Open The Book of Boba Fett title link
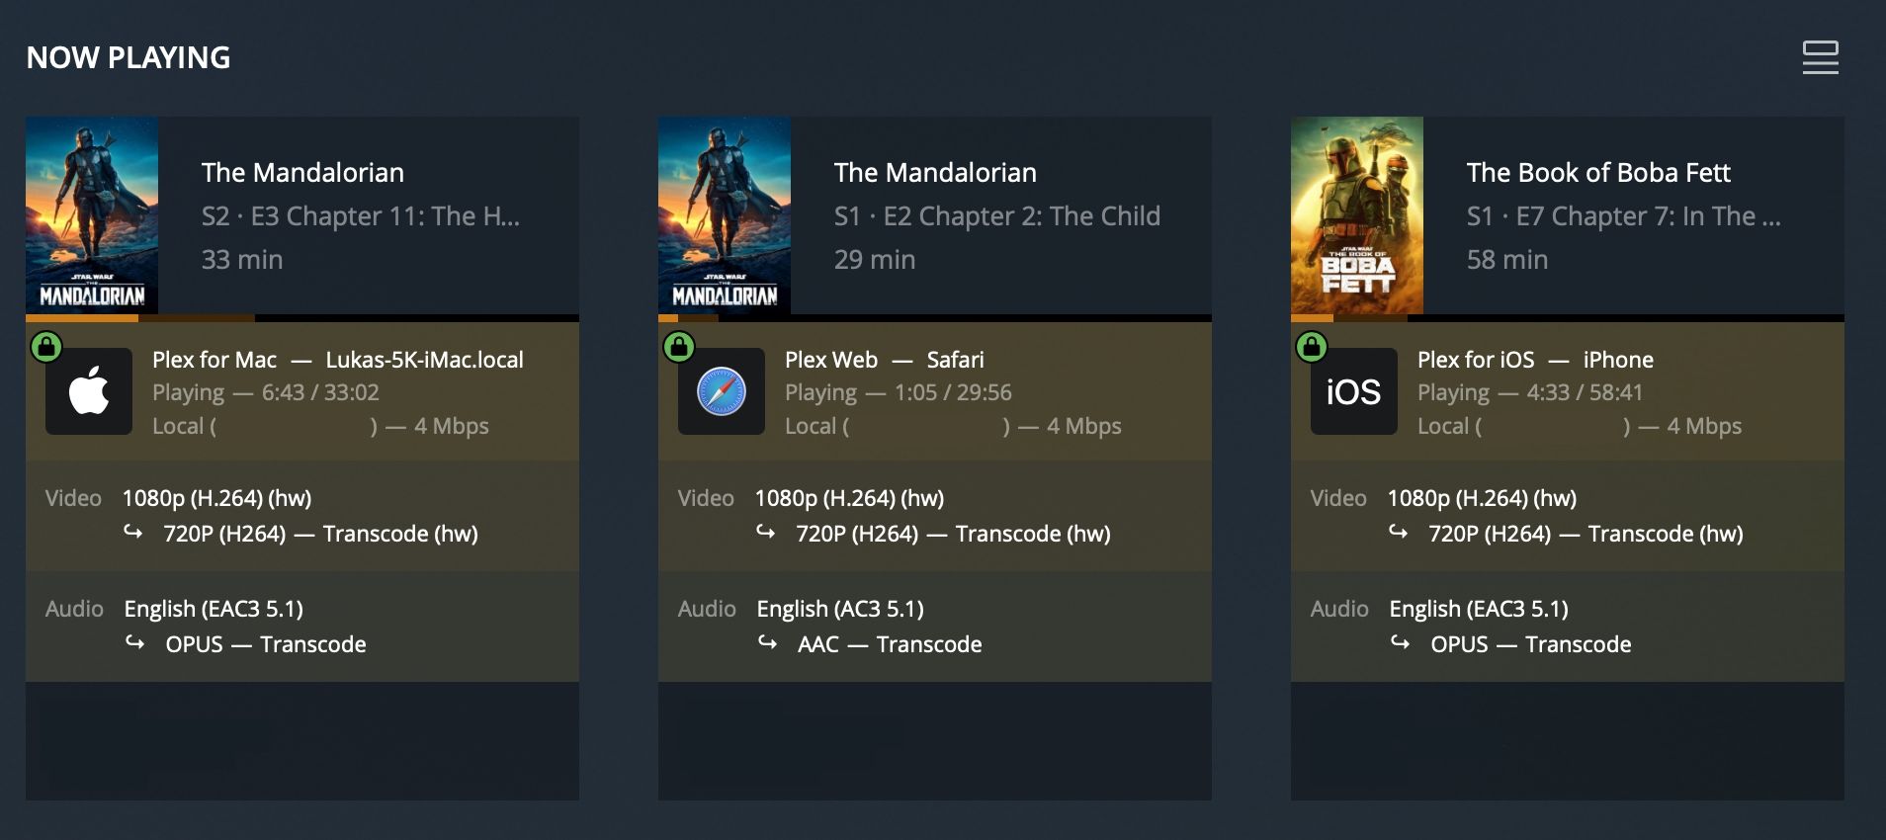1886x840 pixels. click(x=1598, y=173)
